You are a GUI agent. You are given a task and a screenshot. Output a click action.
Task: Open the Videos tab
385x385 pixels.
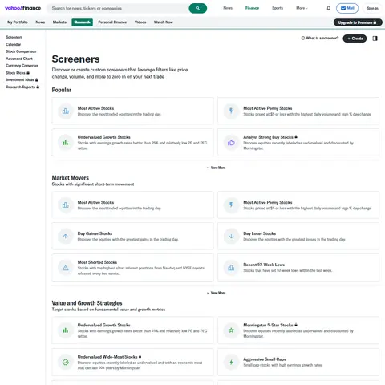140,22
